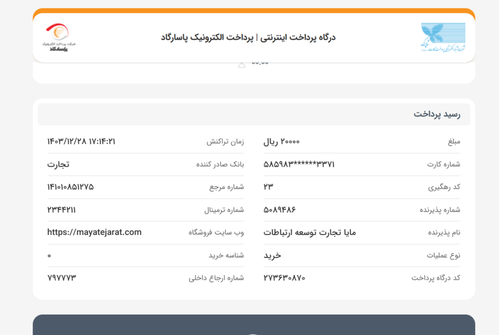The width and height of the screenshot is (499, 335).
Task: Click the Pasargad Electronic Payment company logo
Action: [x=58, y=37]
